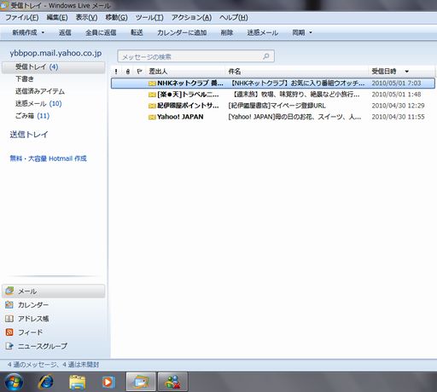Select the 送信トレイ outbox

(x=29, y=135)
